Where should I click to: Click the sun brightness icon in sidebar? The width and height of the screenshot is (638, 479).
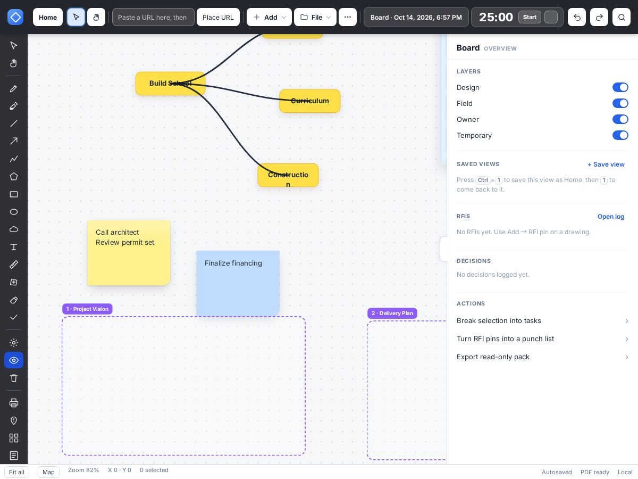click(x=14, y=343)
